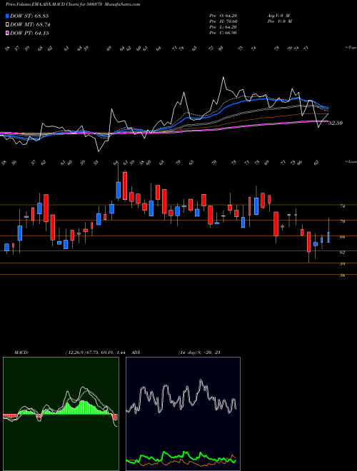Viewport: 357px width, 471px height.
Task: Click the white DOW MT legend swatch
Action: click(8, 25)
